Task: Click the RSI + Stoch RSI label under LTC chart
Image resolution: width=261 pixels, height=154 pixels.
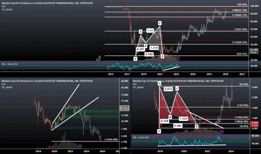Action: (x=141, y=137)
